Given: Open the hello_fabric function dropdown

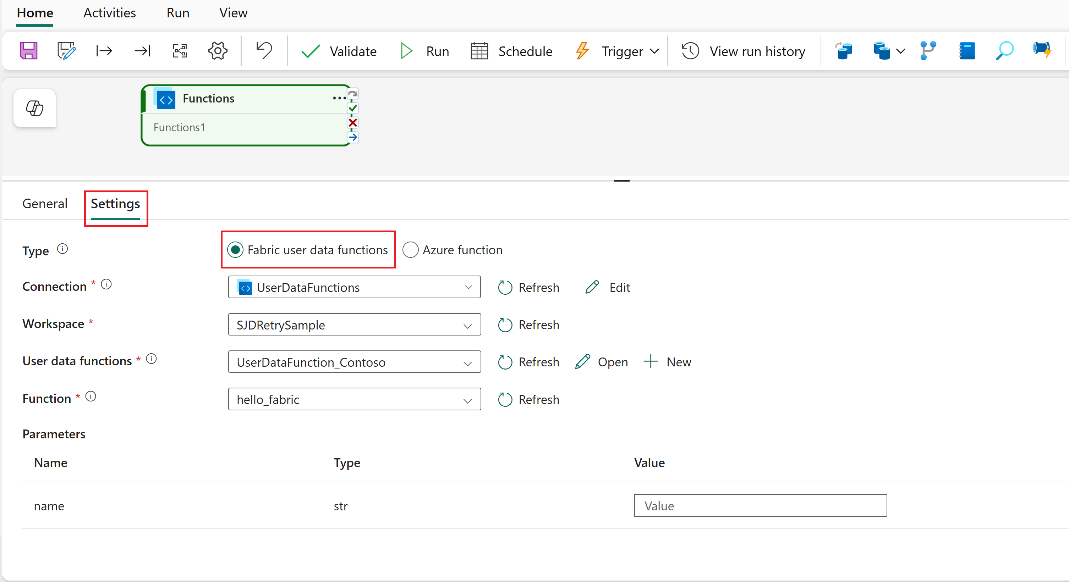Looking at the screenshot, I should point(468,399).
